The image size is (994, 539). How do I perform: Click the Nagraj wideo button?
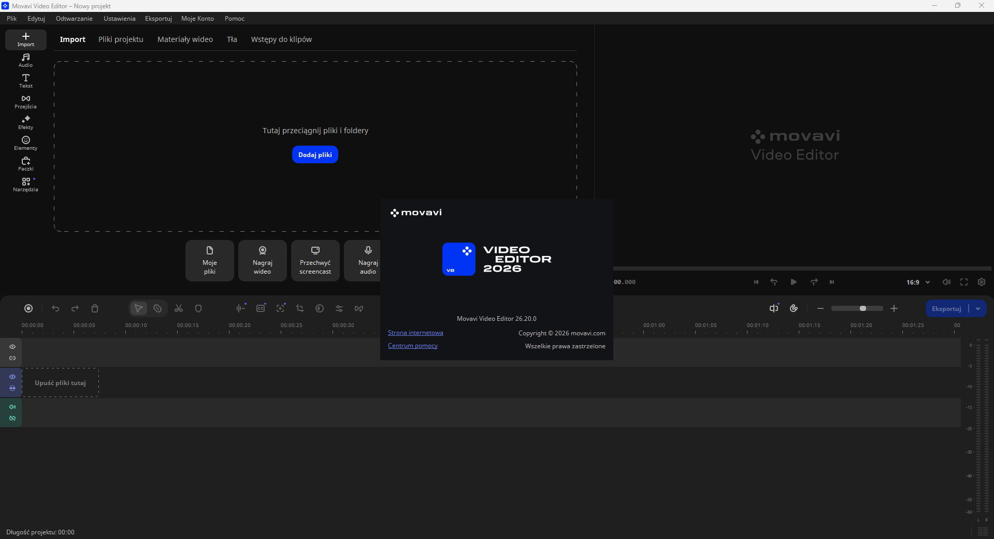(x=263, y=261)
